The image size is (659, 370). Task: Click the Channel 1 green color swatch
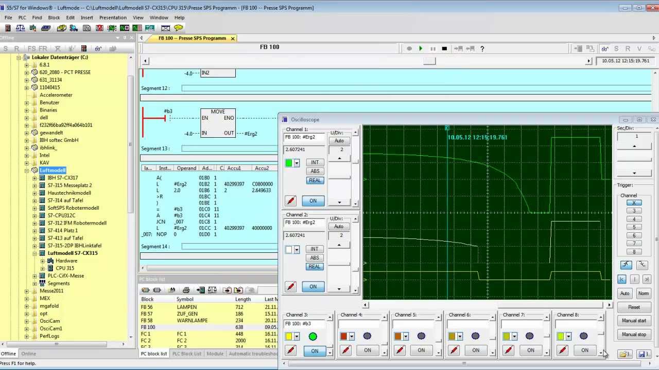point(289,163)
